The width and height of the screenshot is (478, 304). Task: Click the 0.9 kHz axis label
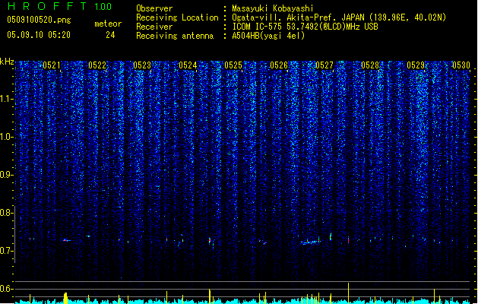7,175
